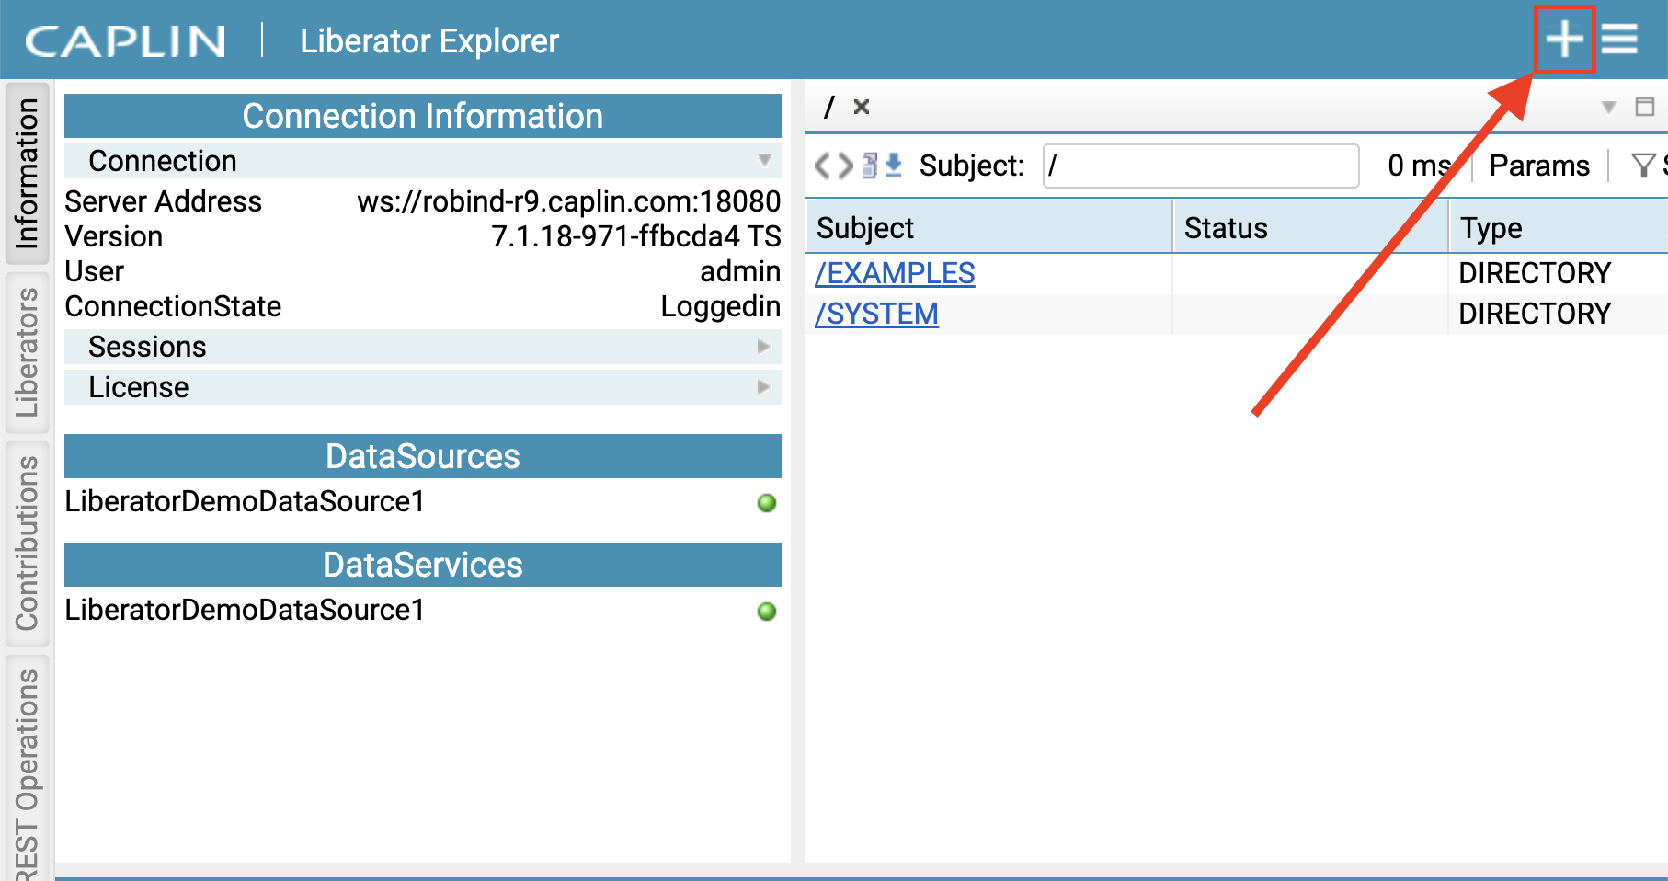
Task: Sort by Type column header
Action: click(1559, 227)
